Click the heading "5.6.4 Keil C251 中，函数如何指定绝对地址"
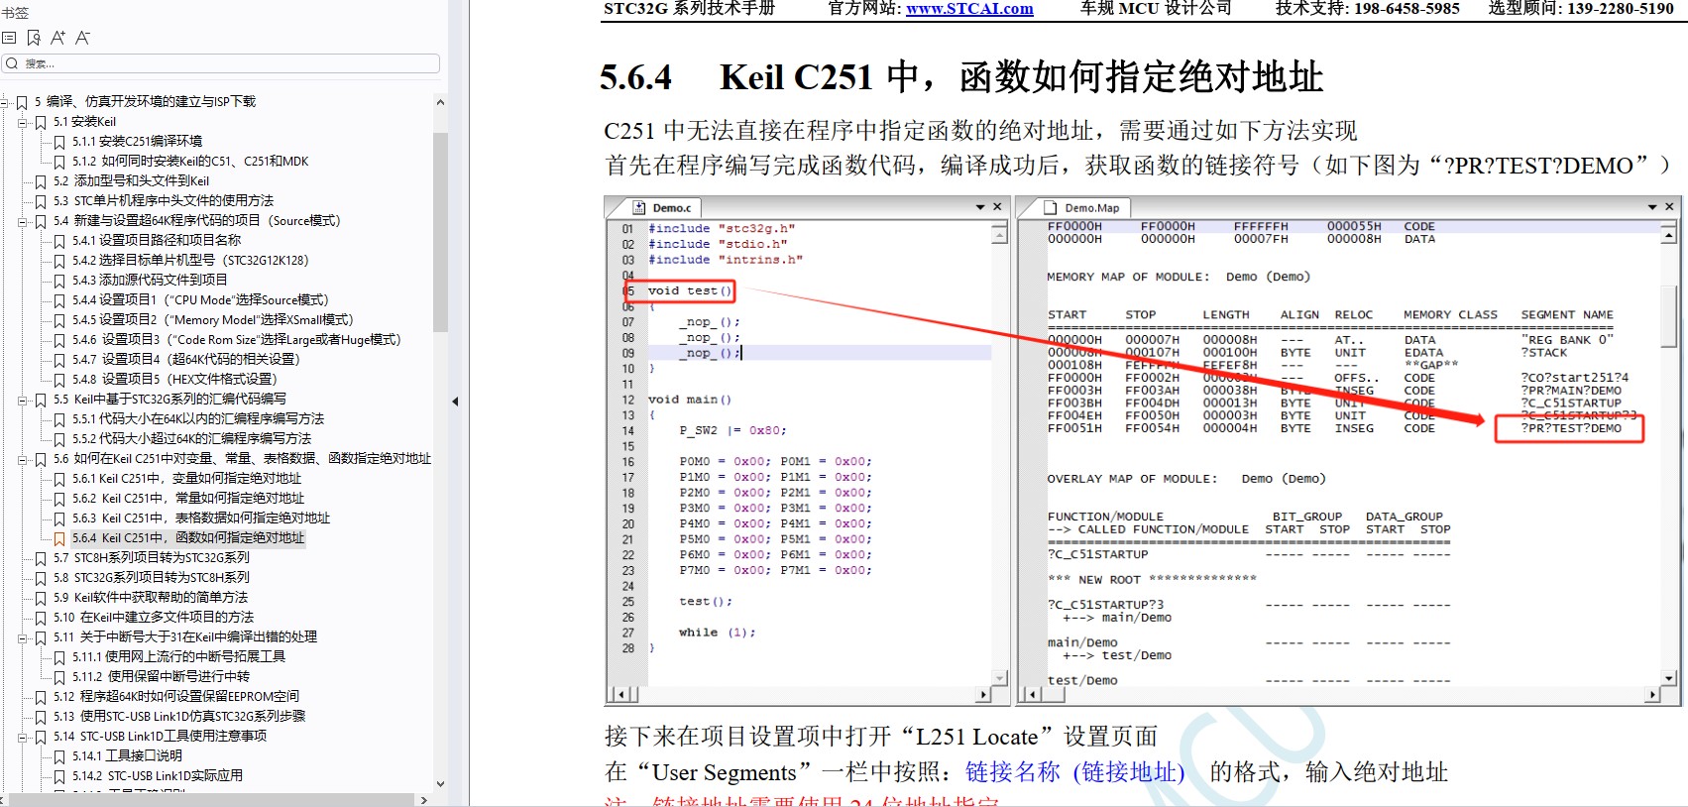This screenshot has height=807, width=1688. (x=961, y=77)
